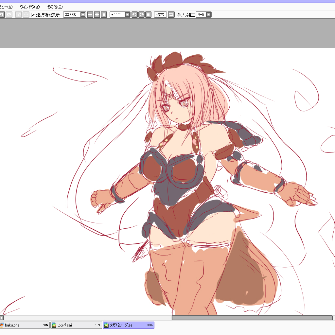Rotate canvas clockwise
Screen dimensions: 335x335
141,15
